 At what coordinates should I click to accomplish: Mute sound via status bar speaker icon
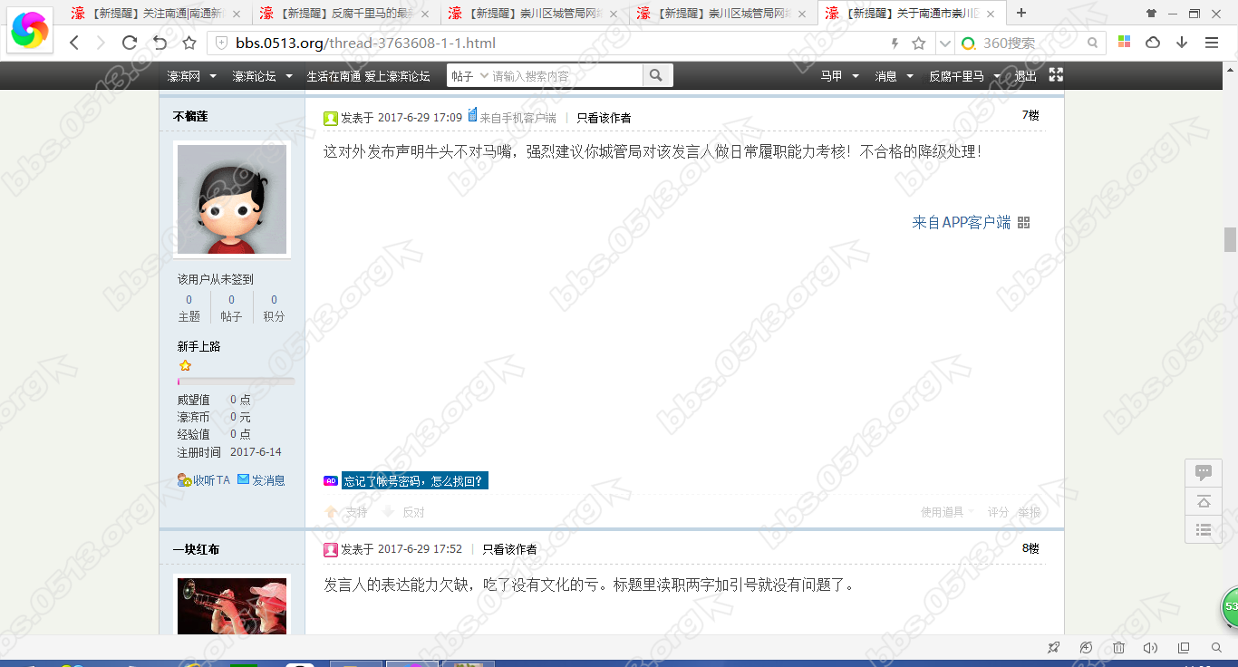[x=1151, y=648]
